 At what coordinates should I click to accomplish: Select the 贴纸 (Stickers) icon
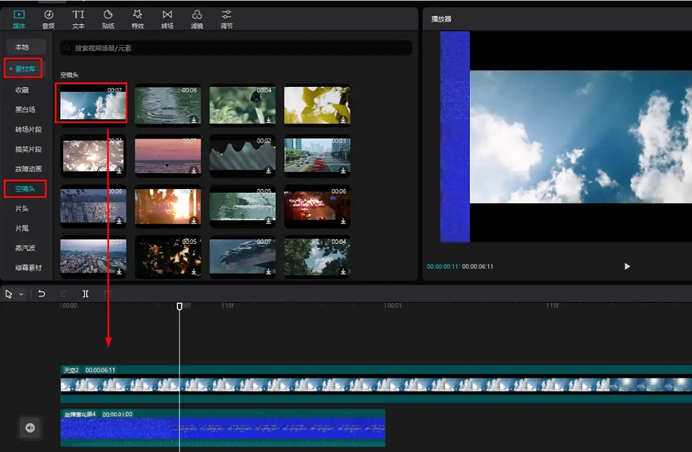[108, 15]
